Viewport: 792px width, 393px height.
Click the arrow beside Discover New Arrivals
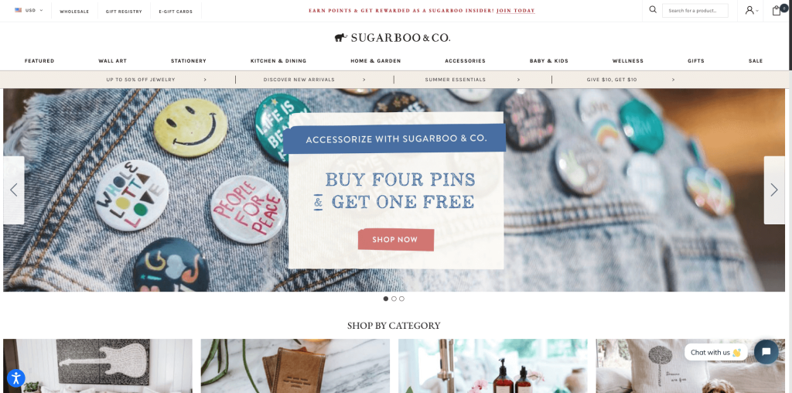click(x=364, y=80)
